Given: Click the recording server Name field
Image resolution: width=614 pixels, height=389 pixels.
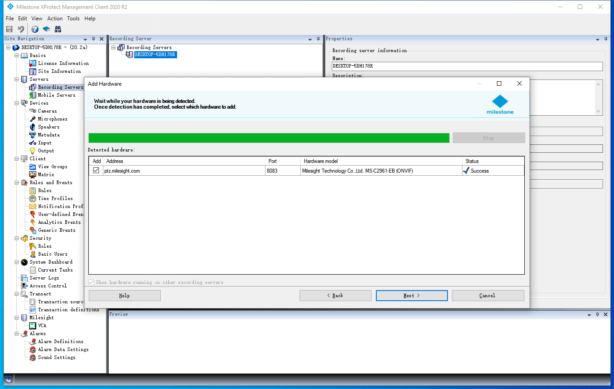Looking at the screenshot, I should pyautogui.click(x=467, y=66).
